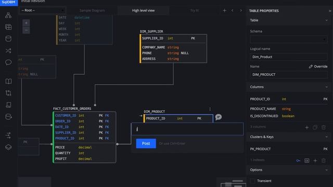
Task: Switch to the High level view tab
Action: pos(144,10)
